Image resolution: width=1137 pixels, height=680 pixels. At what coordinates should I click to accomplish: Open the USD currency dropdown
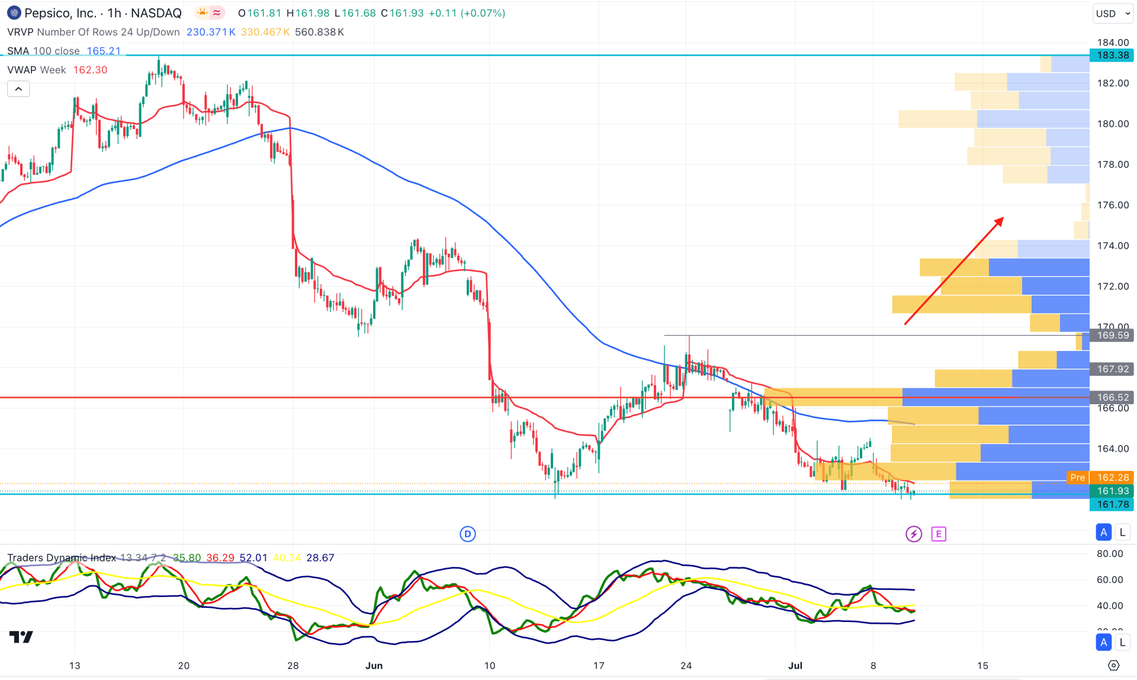click(1112, 14)
